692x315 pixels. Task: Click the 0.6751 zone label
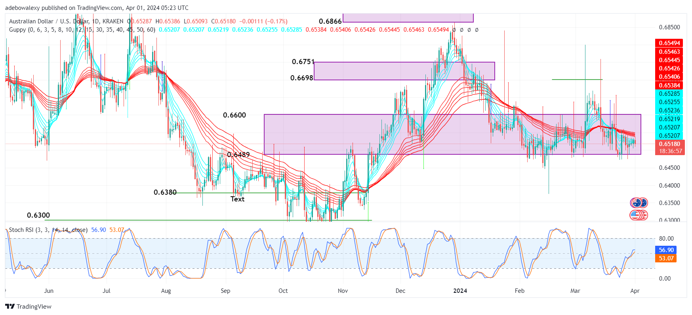point(303,62)
